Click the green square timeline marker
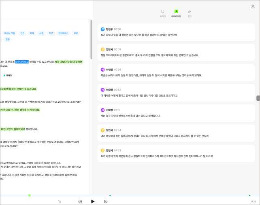The width and height of the screenshot is (260, 205). tap(29, 196)
